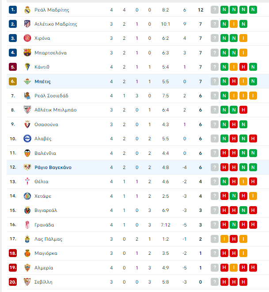Click the grey question mark badge for Ρεάλ Μαδρίτης

pyautogui.click(x=215, y=10)
